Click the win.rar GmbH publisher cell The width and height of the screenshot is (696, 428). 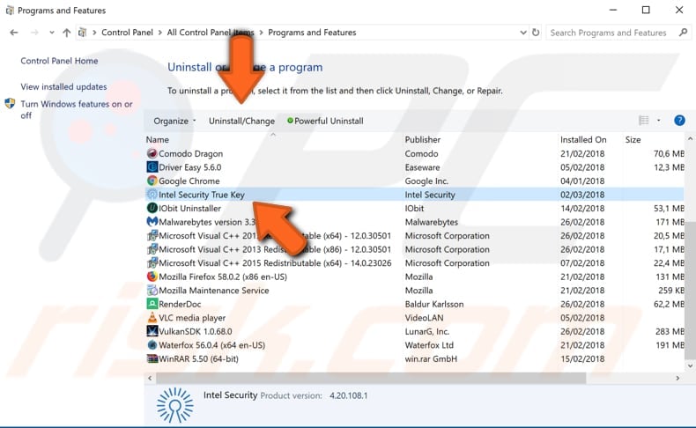(x=431, y=358)
